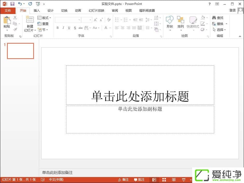
Task: Start slideshow from beginning icon in title bar
Action: click(38, 4)
